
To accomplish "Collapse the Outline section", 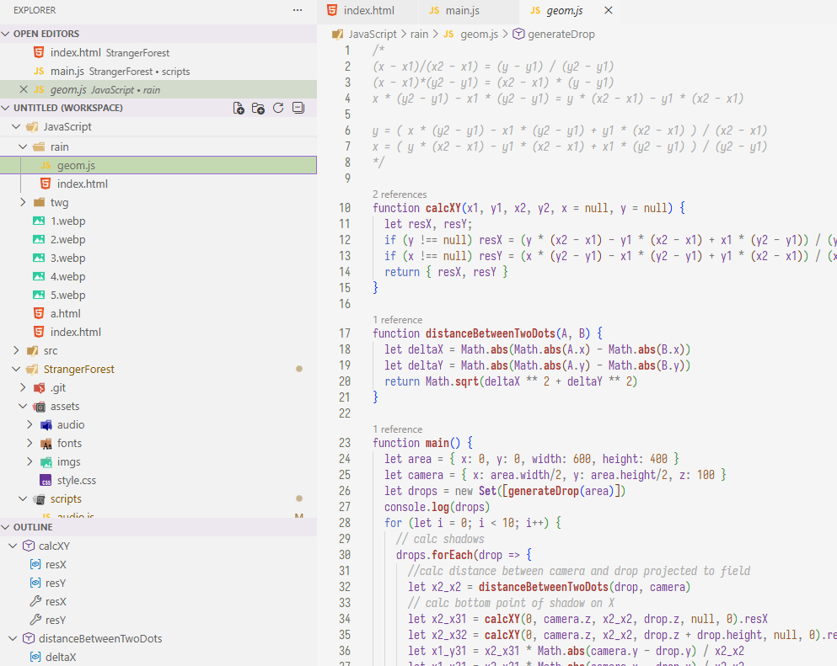I will 6,527.
